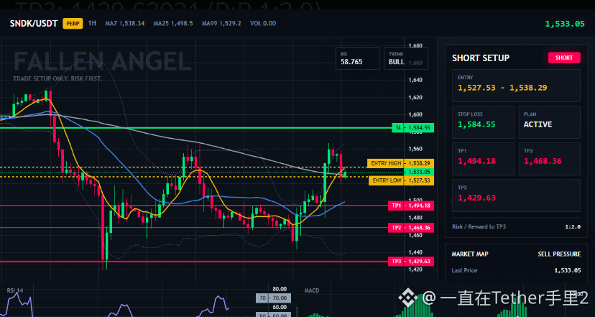Click the TP1 1,494.18 chart line label

pos(411,206)
